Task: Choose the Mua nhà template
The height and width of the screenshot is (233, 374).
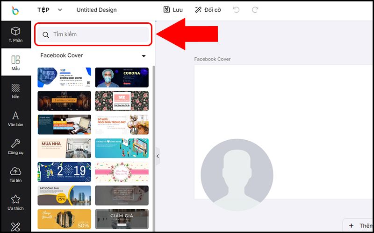Action: click(65, 148)
